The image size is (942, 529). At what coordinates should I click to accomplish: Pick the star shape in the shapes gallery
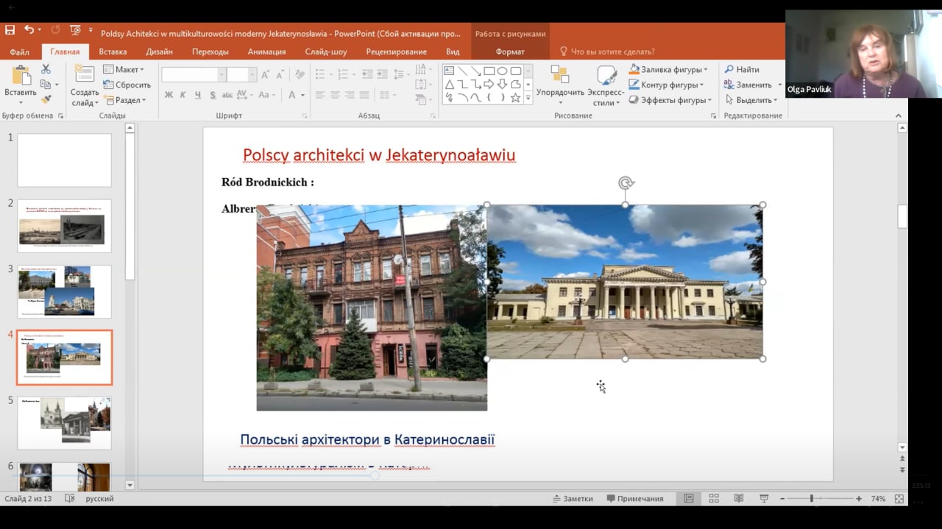[x=515, y=98]
